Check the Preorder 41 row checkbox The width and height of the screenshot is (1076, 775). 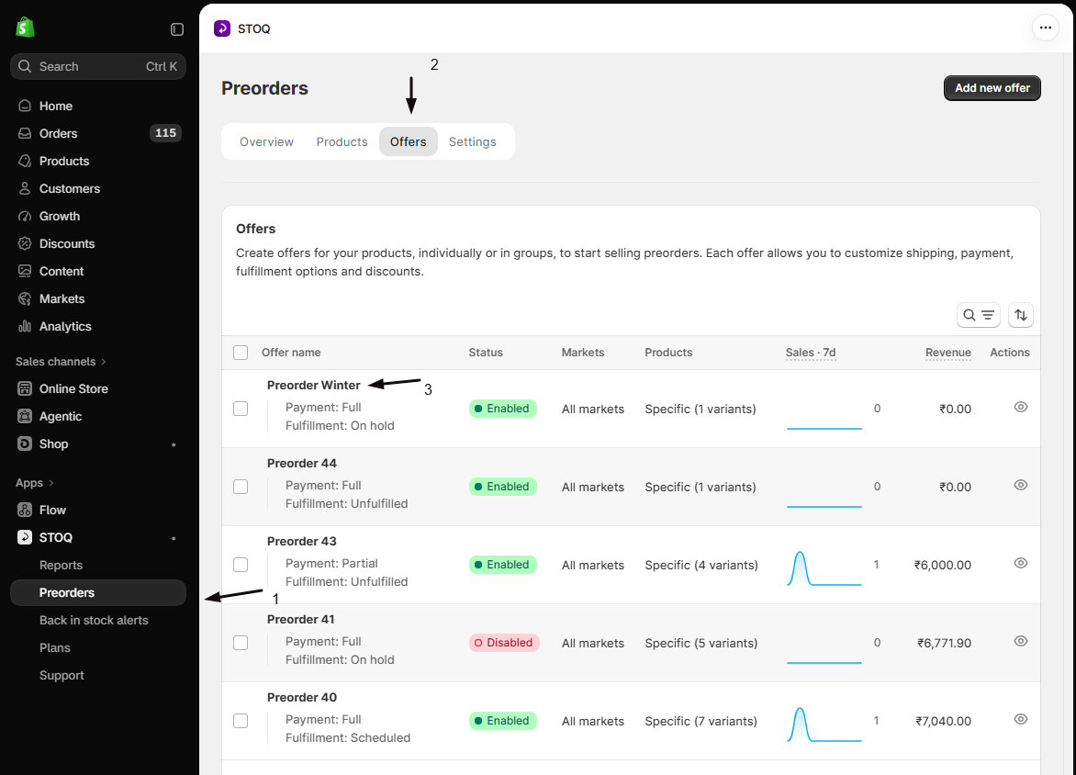click(x=241, y=643)
